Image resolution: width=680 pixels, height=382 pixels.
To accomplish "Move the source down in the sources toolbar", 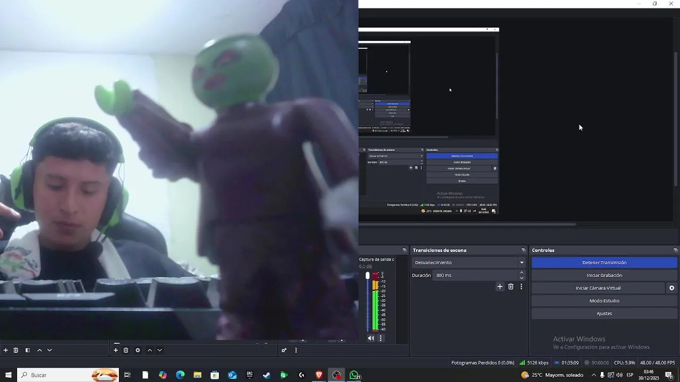I will pos(159,350).
